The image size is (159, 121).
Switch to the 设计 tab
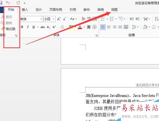[38, 10]
